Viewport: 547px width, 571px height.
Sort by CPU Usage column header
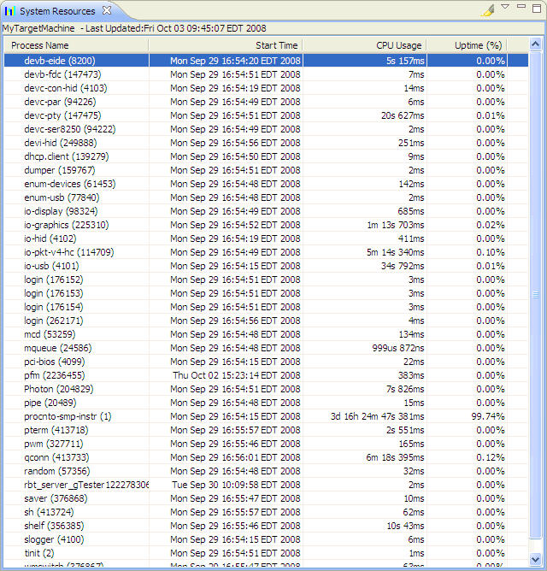398,45
